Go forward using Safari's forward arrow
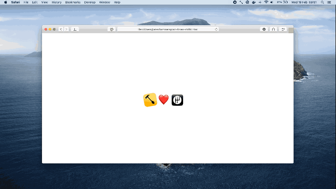Image resolution: width=336 pixels, height=189 pixels. [66, 29]
